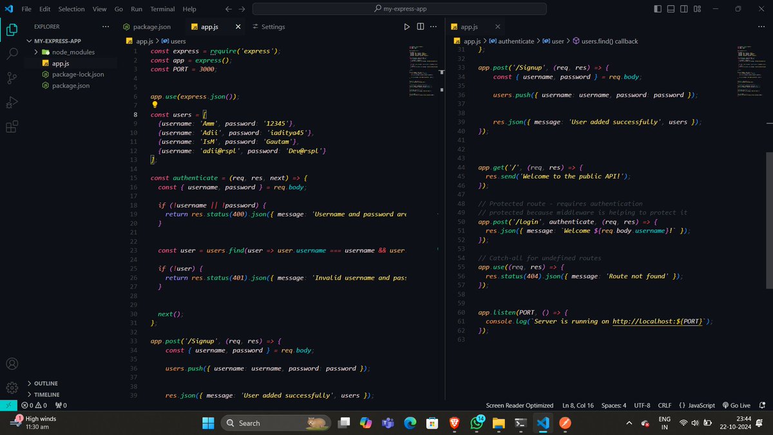
Task: Open the Terminal menu
Action: click(x=162, y=9)
